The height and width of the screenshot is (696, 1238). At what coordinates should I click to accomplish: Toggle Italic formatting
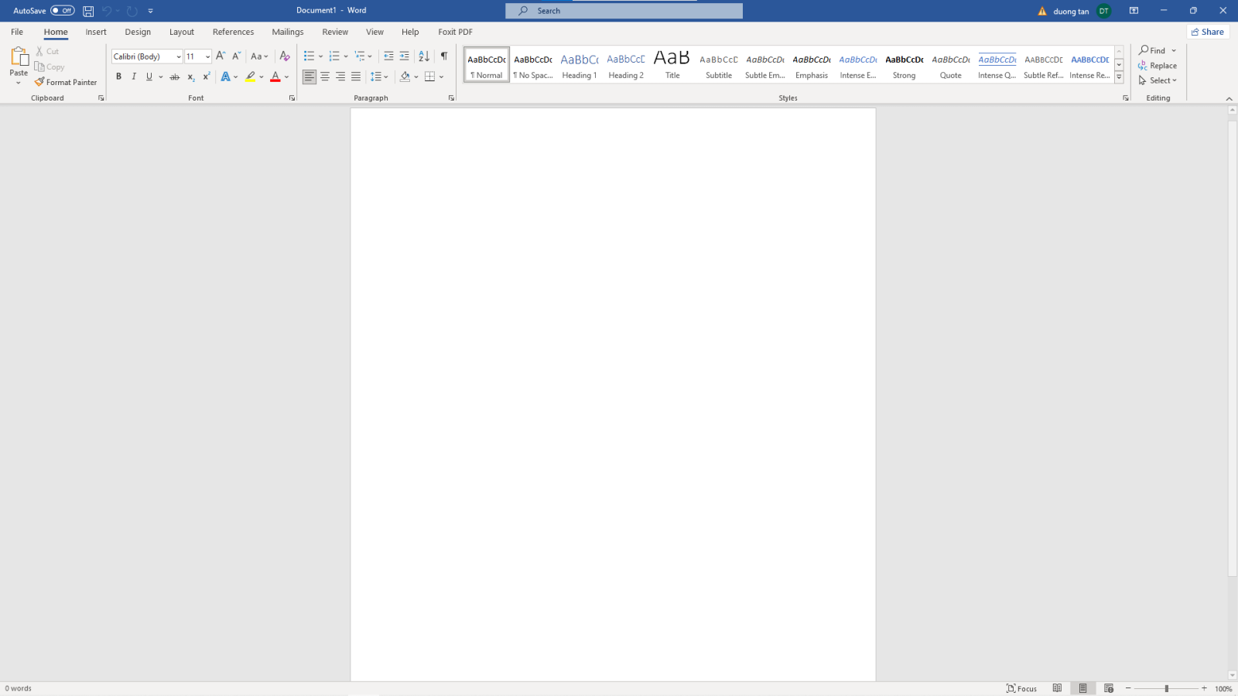click(x=134, y=77)
